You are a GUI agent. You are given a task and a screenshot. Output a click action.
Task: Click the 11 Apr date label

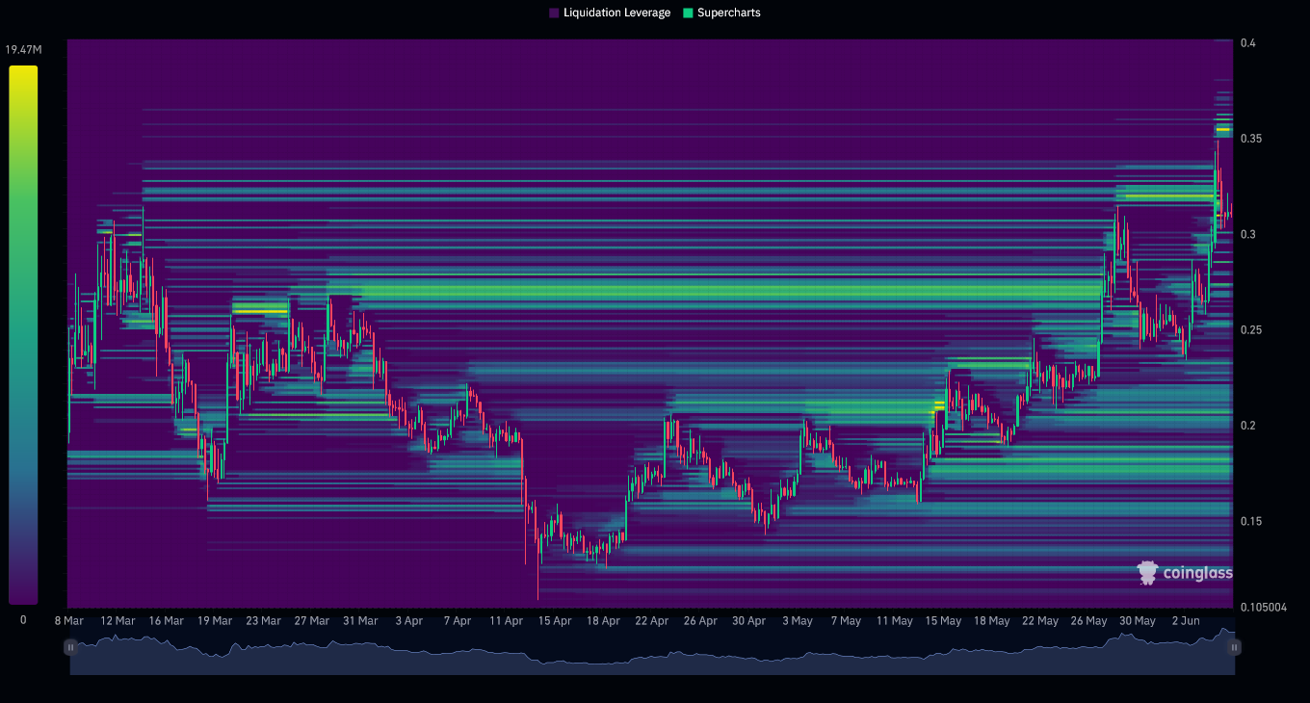pyautogui.click(x=507, y=621)
